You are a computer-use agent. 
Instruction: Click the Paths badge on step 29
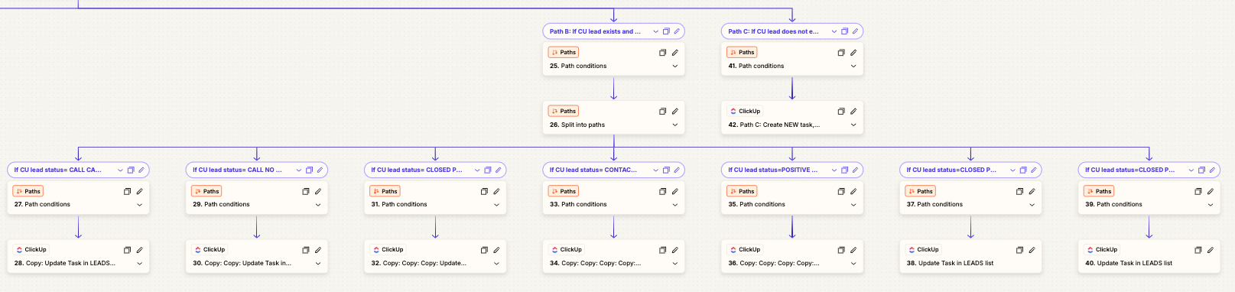pyautogui.click(x=206, y=192)
